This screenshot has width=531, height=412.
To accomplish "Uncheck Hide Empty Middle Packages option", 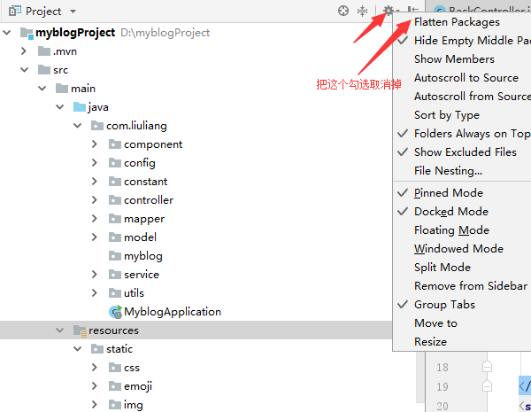I will (x=462, y=41).
